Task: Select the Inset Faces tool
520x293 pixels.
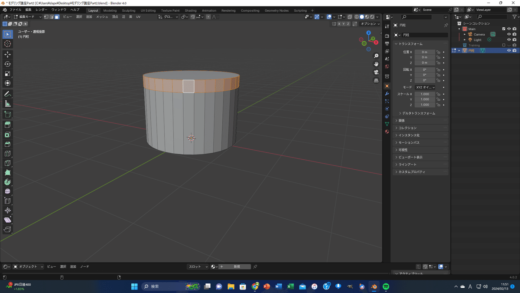Action: (7, 135)
